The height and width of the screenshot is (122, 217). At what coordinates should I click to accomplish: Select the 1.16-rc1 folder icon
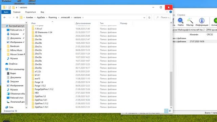coord(33,29)
